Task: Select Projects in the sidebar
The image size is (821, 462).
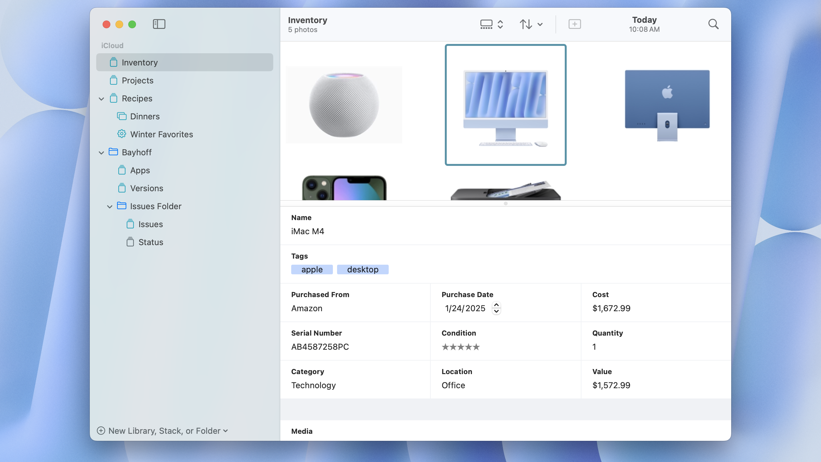Action: pos(185,80)
